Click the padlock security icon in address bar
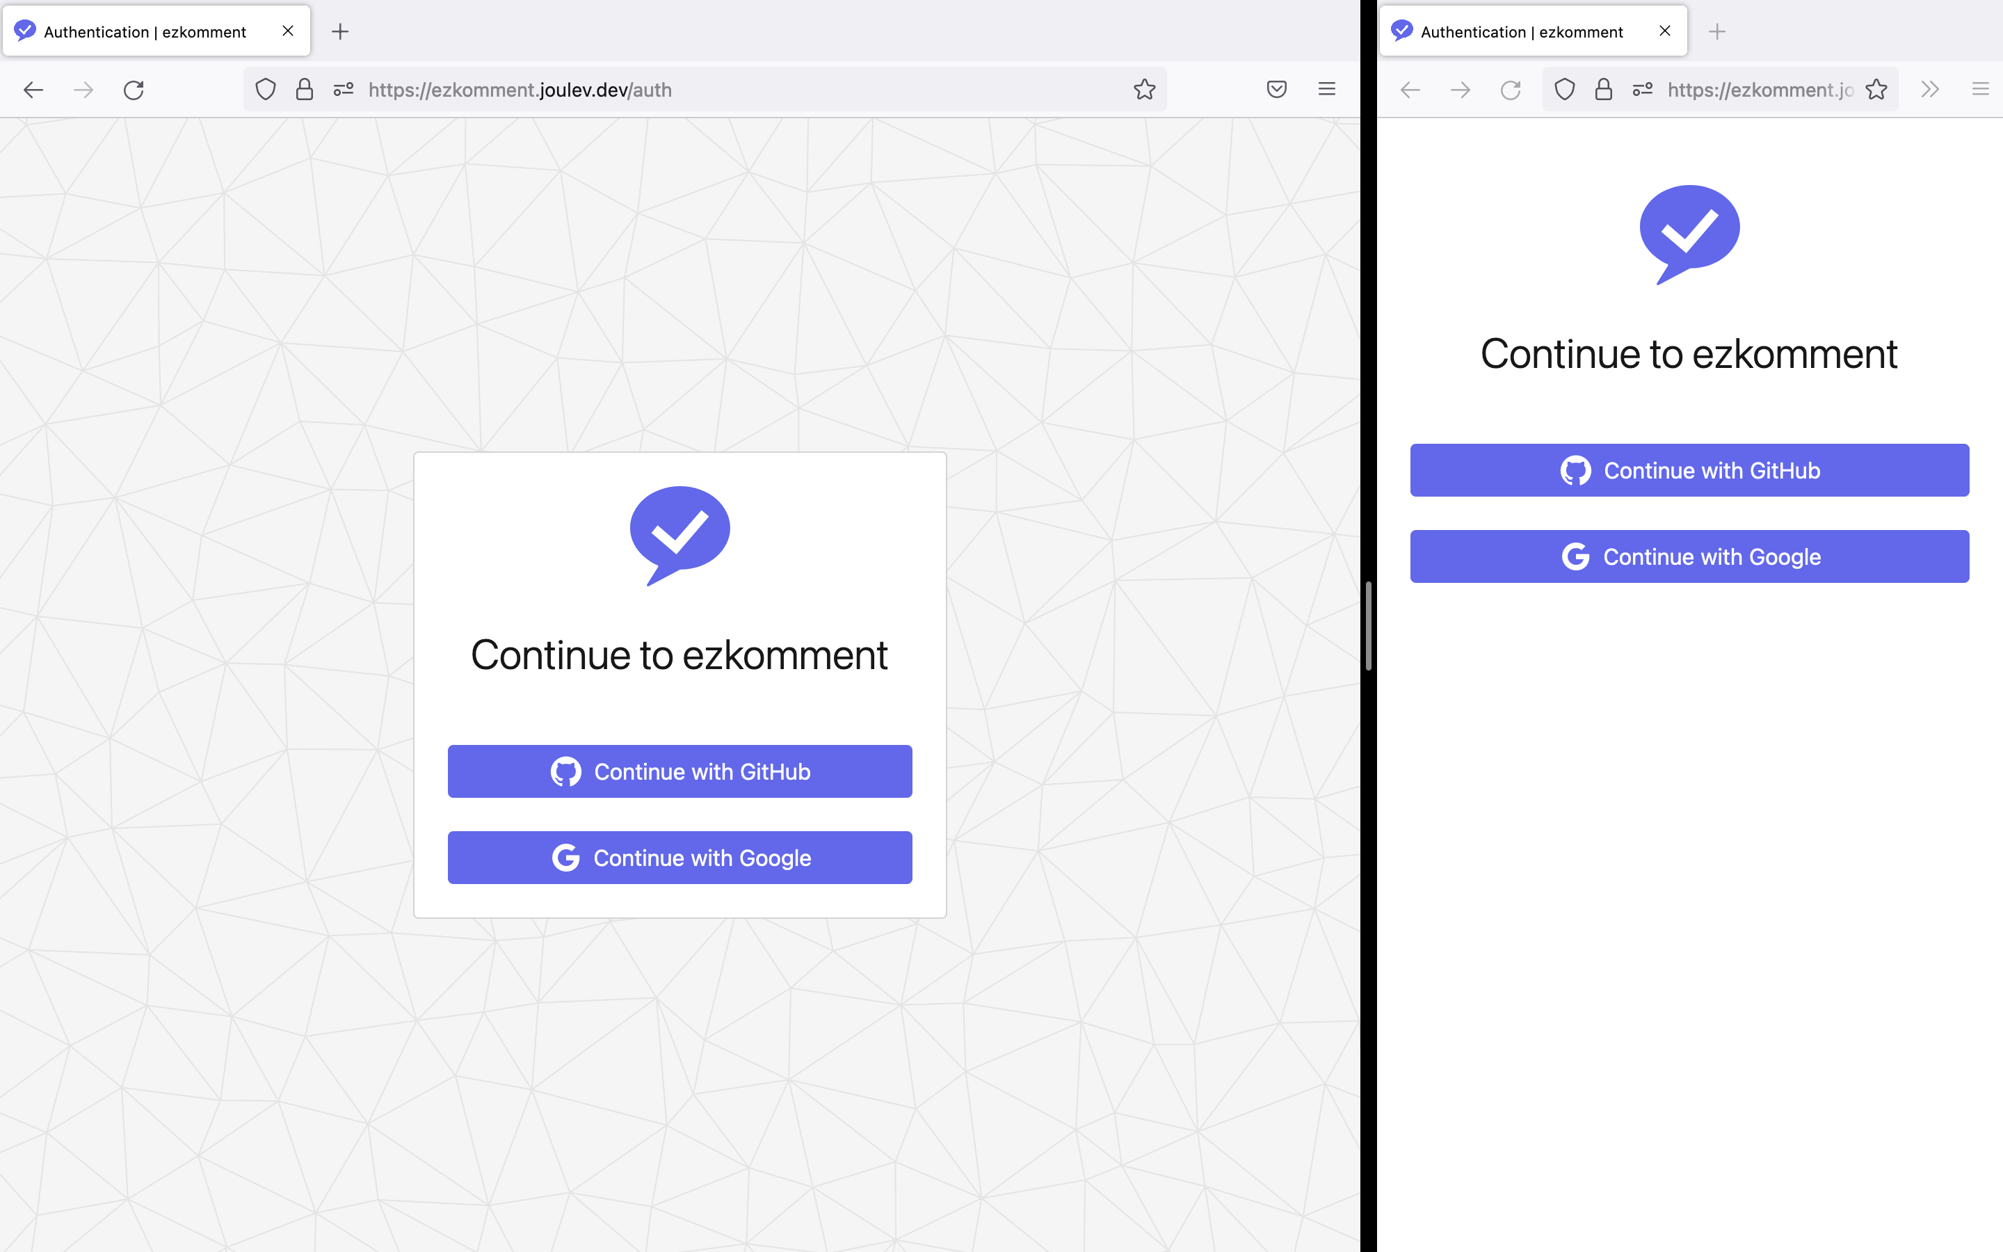Viewport: 2003px width, 1252px height. (x=304, y=90)
